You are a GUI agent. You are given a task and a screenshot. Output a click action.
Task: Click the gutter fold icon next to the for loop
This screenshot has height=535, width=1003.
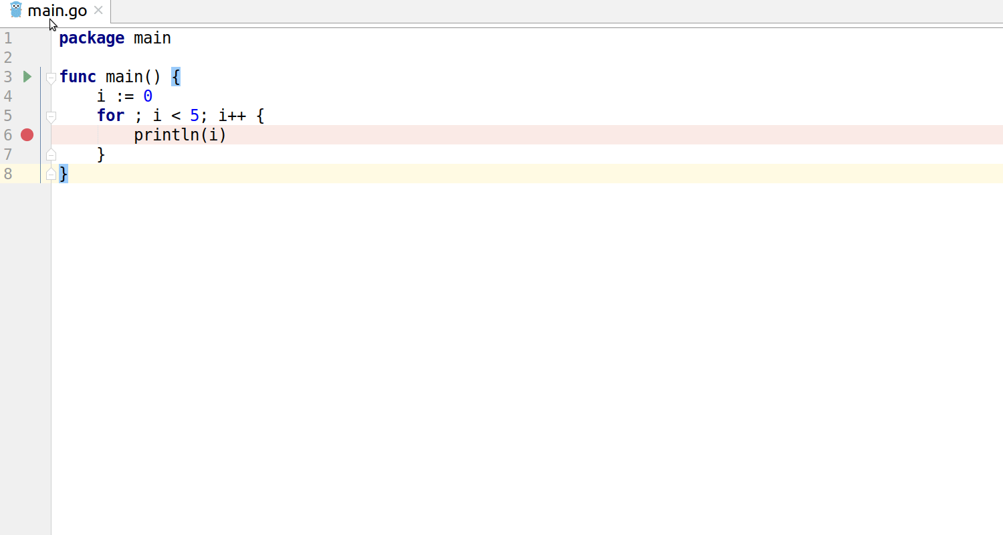click(51, 115)
